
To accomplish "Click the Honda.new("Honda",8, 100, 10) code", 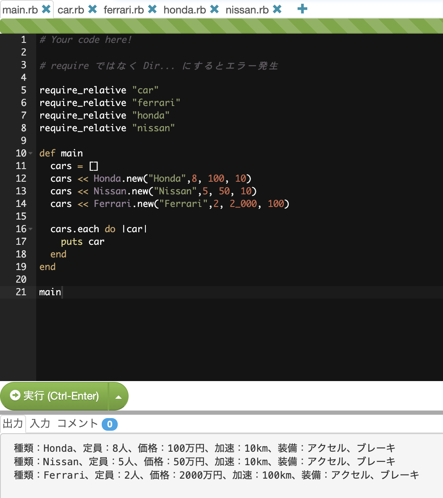I will (x=172, y=178).
